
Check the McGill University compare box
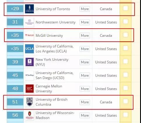(x=126, y=35)
